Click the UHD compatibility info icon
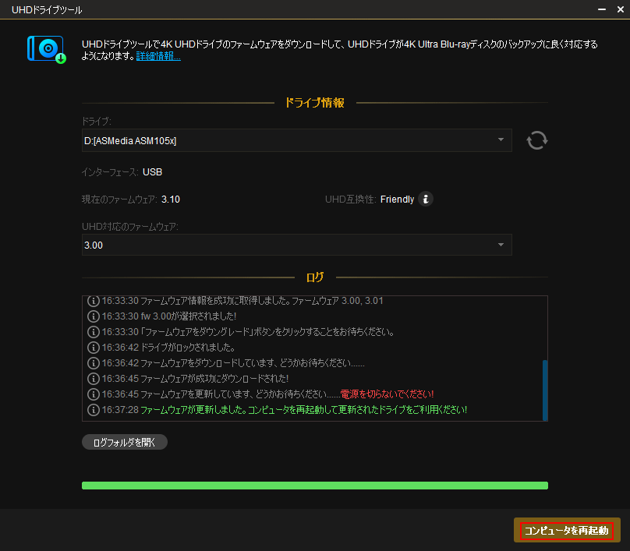 click(426, 199)
